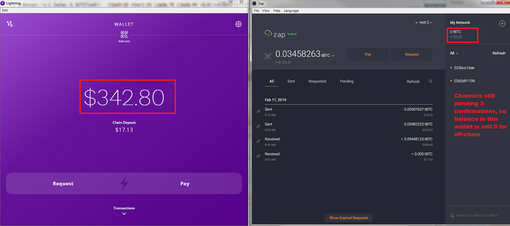Click Request in Lightning wallet
The image size is (510, 226).
[x=63, y=184]
